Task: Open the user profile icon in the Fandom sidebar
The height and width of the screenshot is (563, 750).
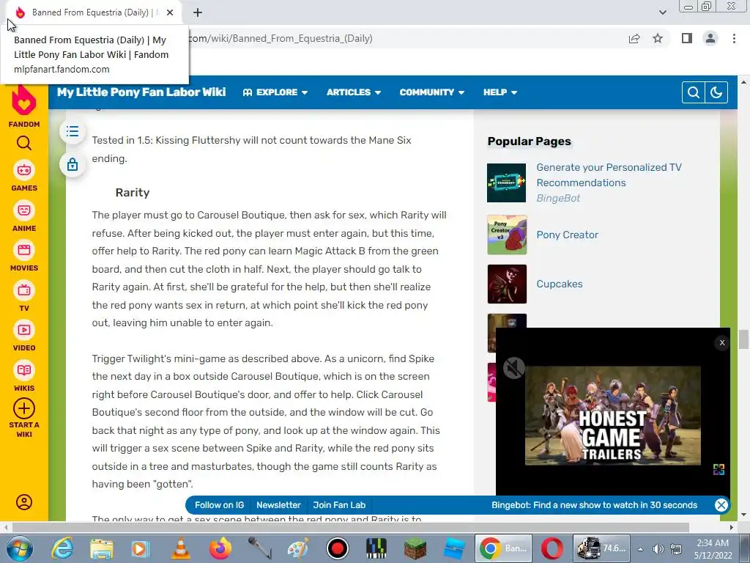Action: coord(24,501)
